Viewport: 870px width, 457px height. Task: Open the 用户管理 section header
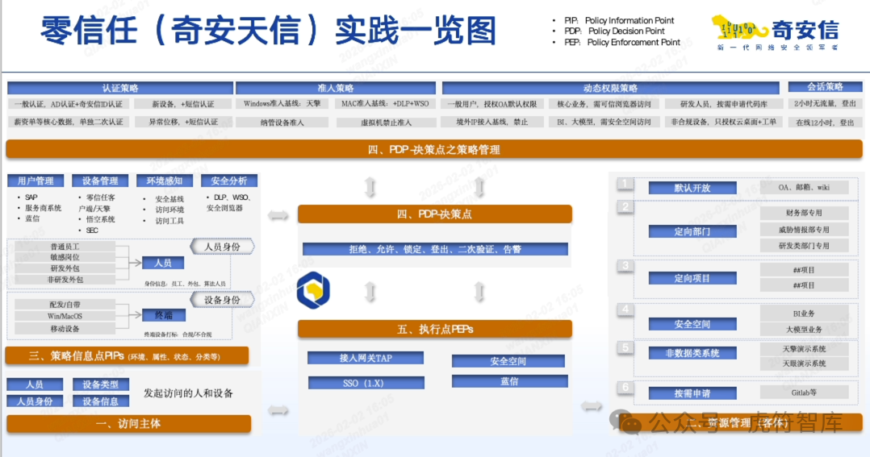[x=36, y=181]
